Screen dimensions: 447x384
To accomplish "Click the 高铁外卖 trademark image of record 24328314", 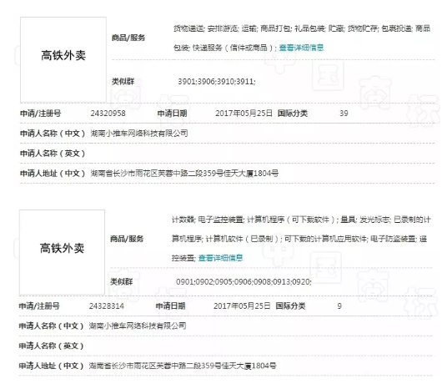I will coord(62,252).
